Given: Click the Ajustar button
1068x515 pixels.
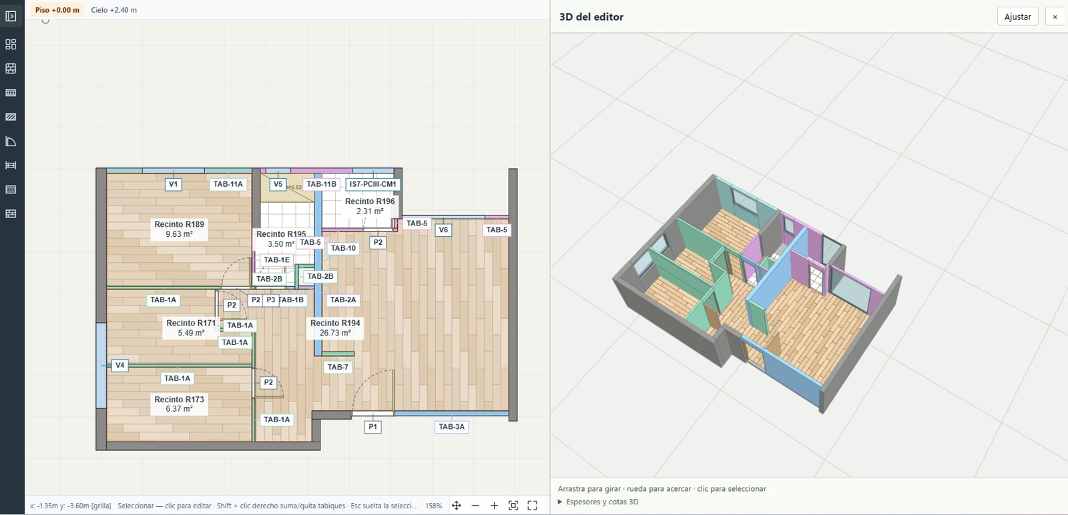Looking at the screenshot, I should pos(1017,17).
